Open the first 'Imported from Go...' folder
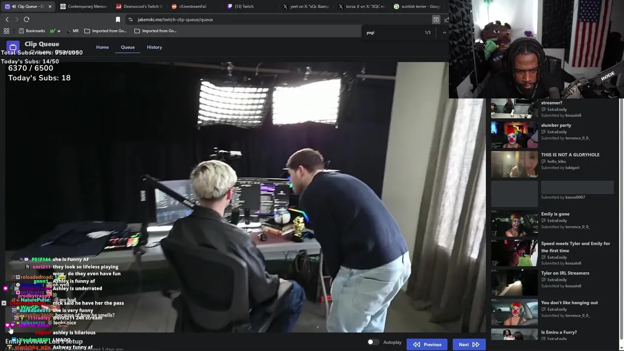Screen dimensions: 624x351 pos(105,31)
